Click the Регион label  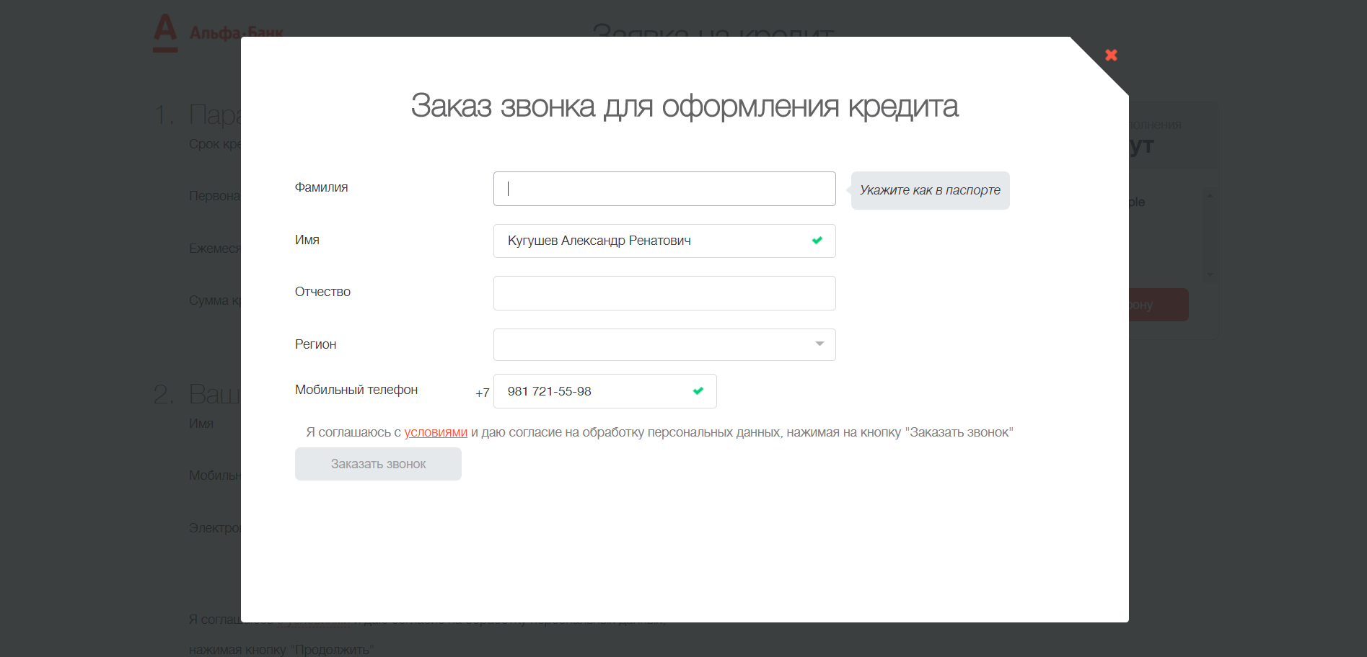(315, 344)
